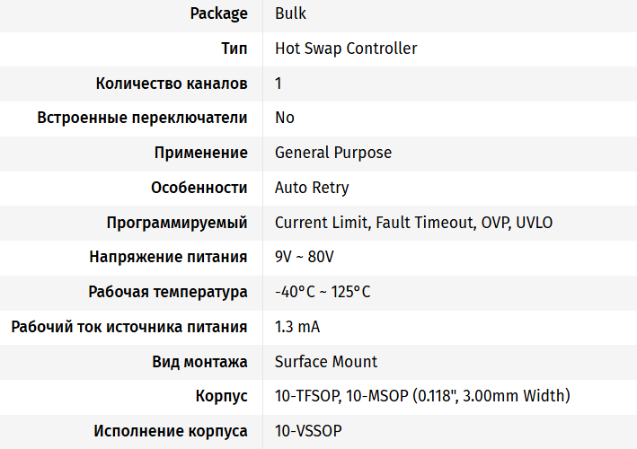Select the "Bulk" package value
Viewport: 637px width, 449px height.
pyautogui.click(x=290, y=13)
